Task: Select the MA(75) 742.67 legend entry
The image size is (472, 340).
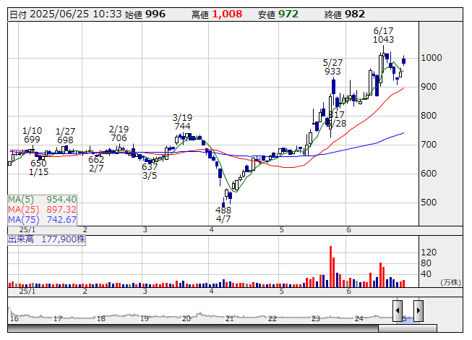Action: click(42, 220)
